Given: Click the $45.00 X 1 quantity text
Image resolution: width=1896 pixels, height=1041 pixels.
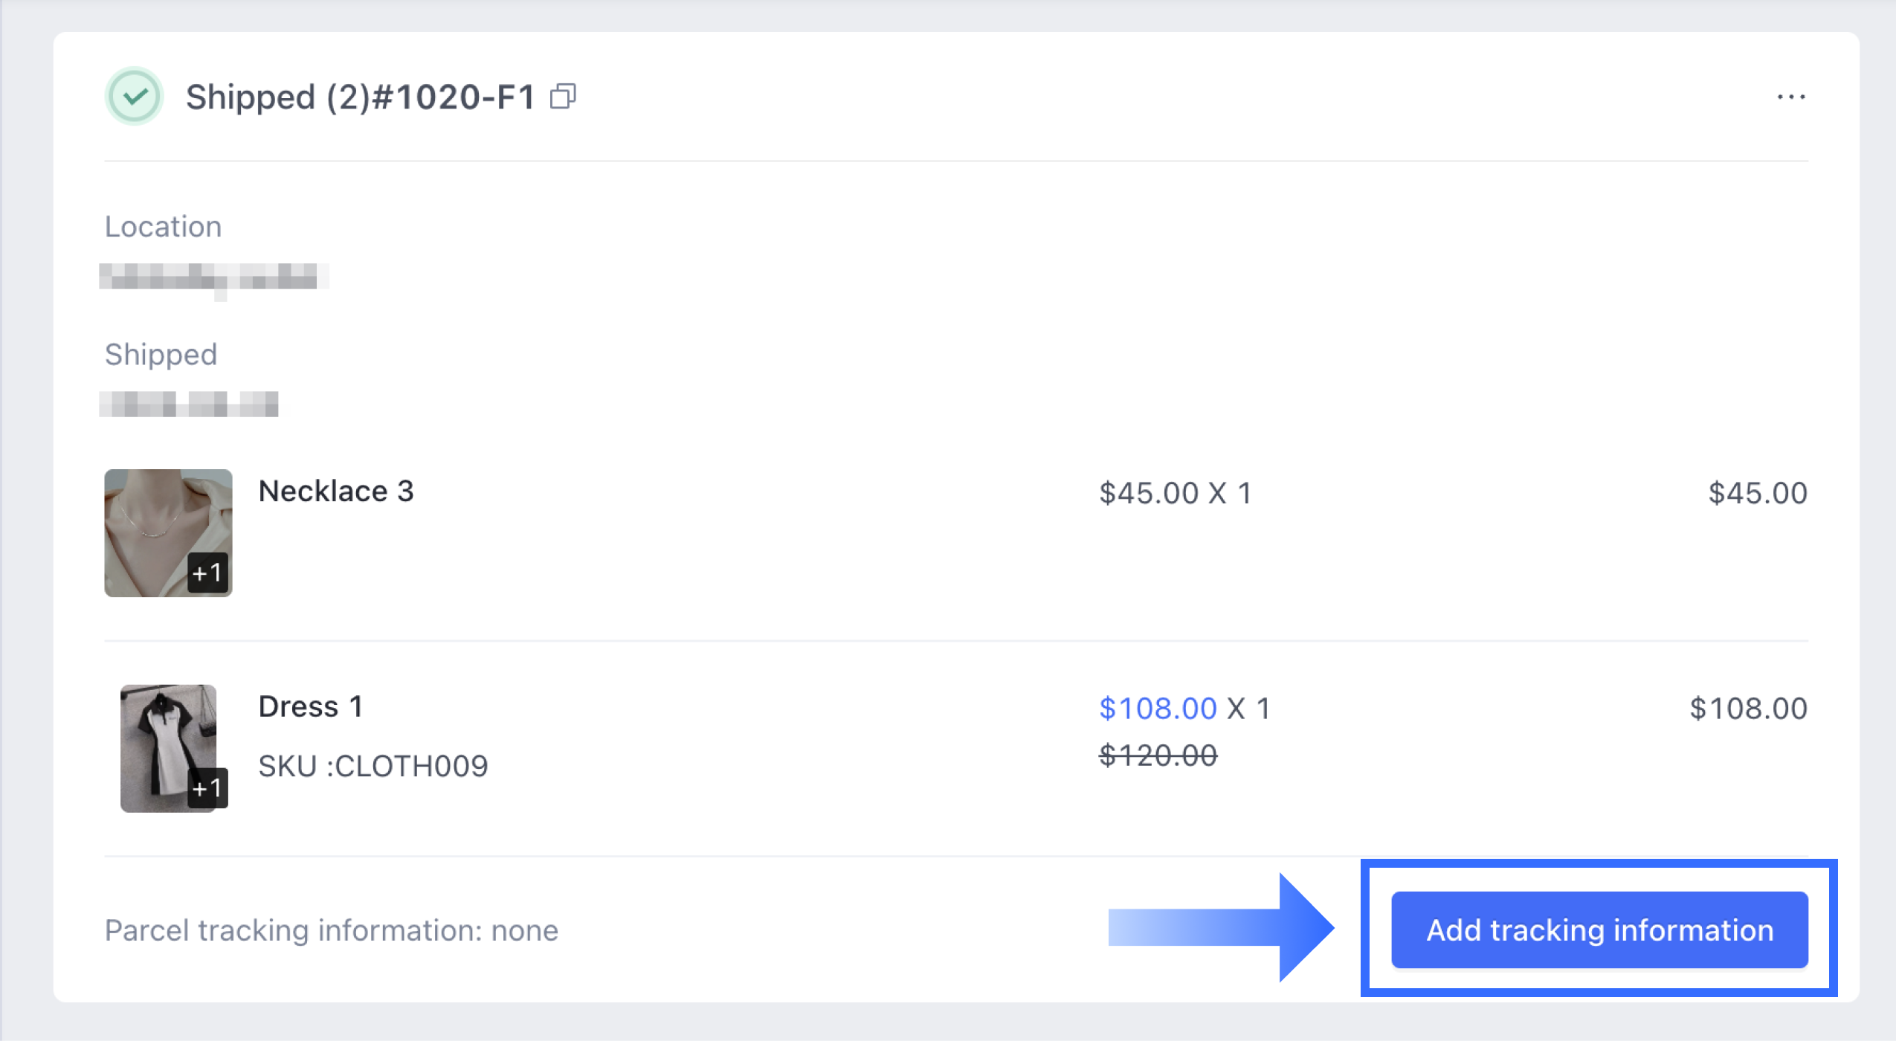Looking at the screenshot, I should pyautogui.click(x=1176, y=493).
